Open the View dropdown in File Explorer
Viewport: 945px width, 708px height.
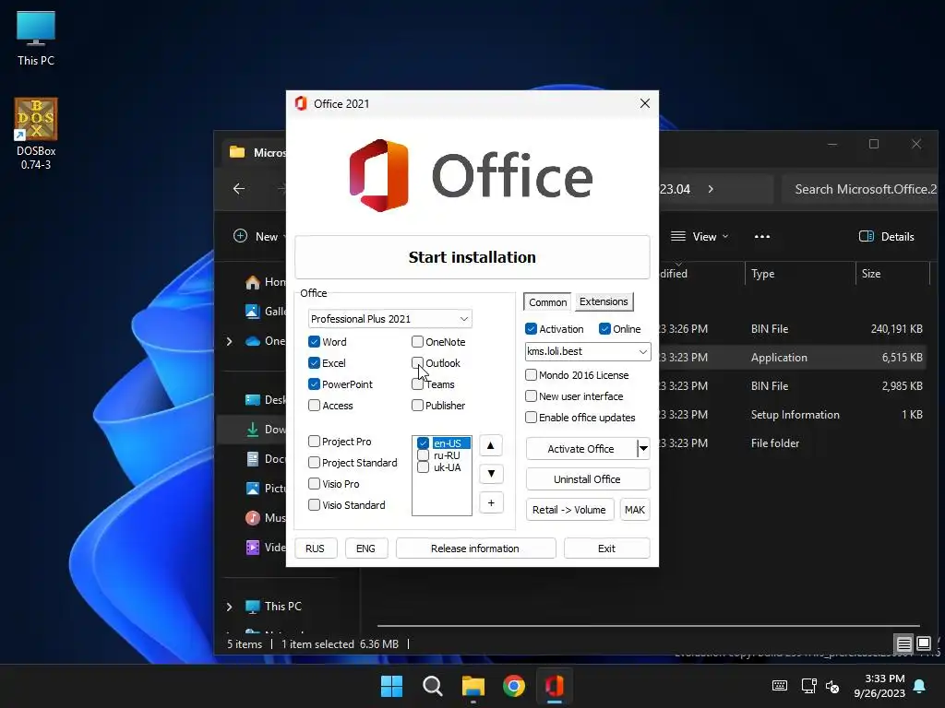pos(700,237)
